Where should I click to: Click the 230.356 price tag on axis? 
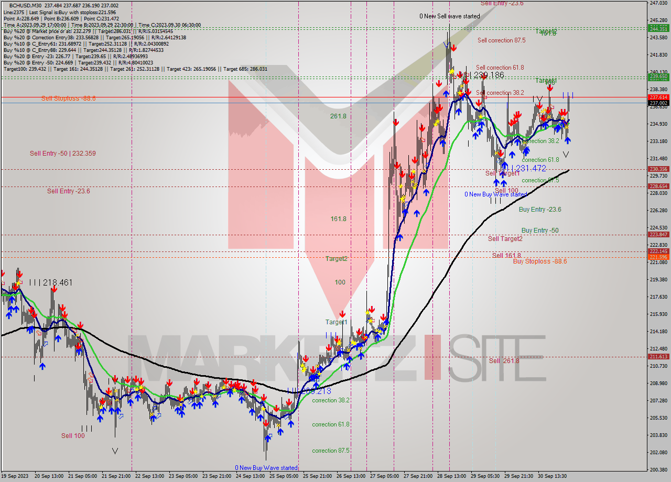pyautogui.click(x=659, y=169)
